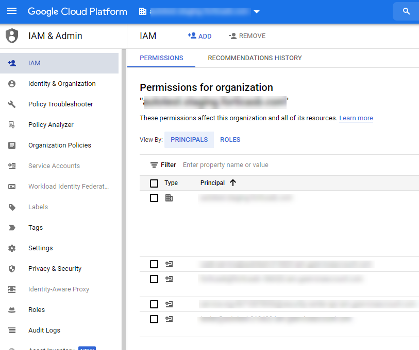Open the Learn more link
The width and height of the screenshot is (419, 350).
pyautogui.click(x=356, y=118)
